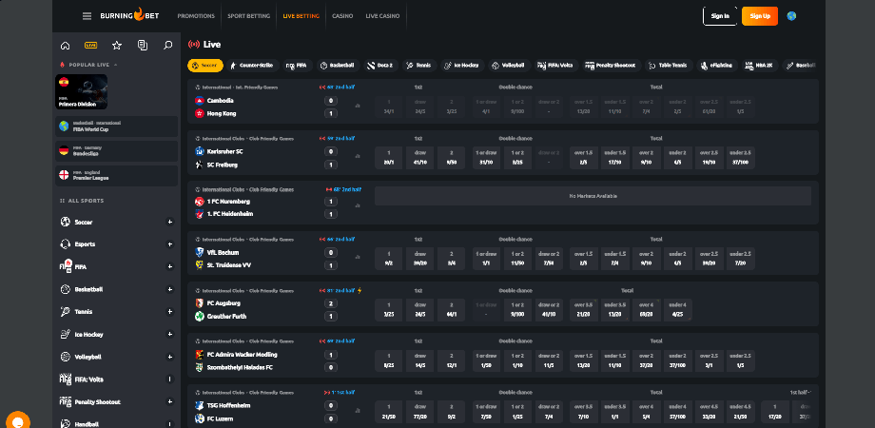Open the orange live chat bubble
Screen dimensions: 875x428
coord(17,419)
